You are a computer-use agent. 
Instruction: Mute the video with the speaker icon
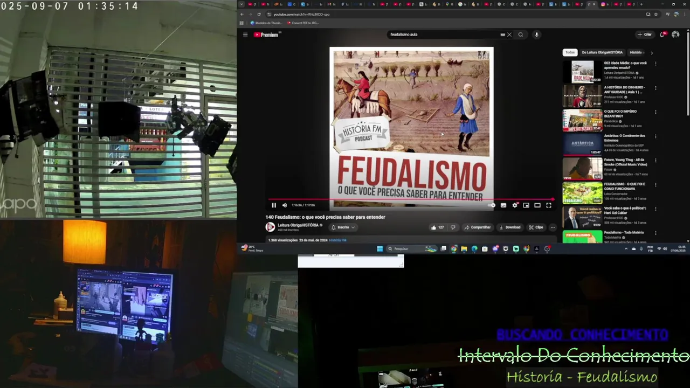tap(285, 205)
